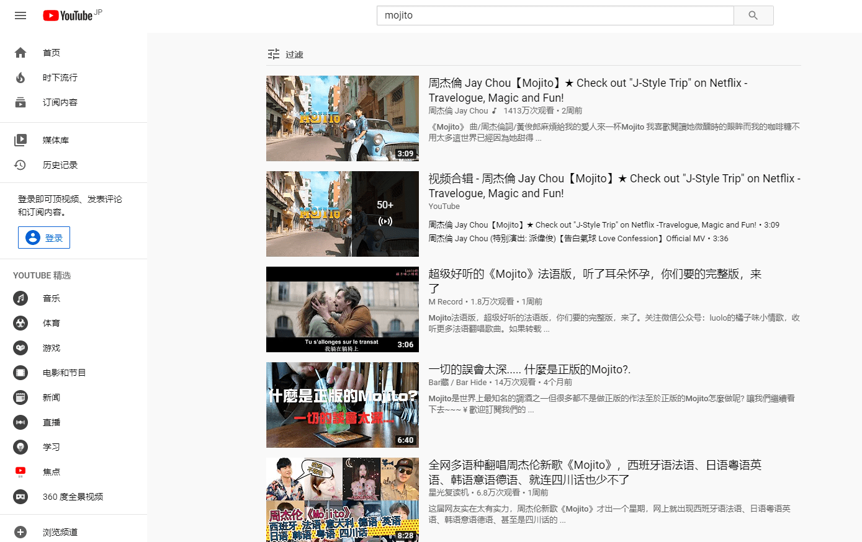This screenshot has height=542, width=862.
Task: Click the mojito search input field
Action: [555, 16]
